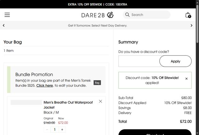Click the jacket product thumbnail image
Screen dimensions: 199x135
click(x=26, y=102)
